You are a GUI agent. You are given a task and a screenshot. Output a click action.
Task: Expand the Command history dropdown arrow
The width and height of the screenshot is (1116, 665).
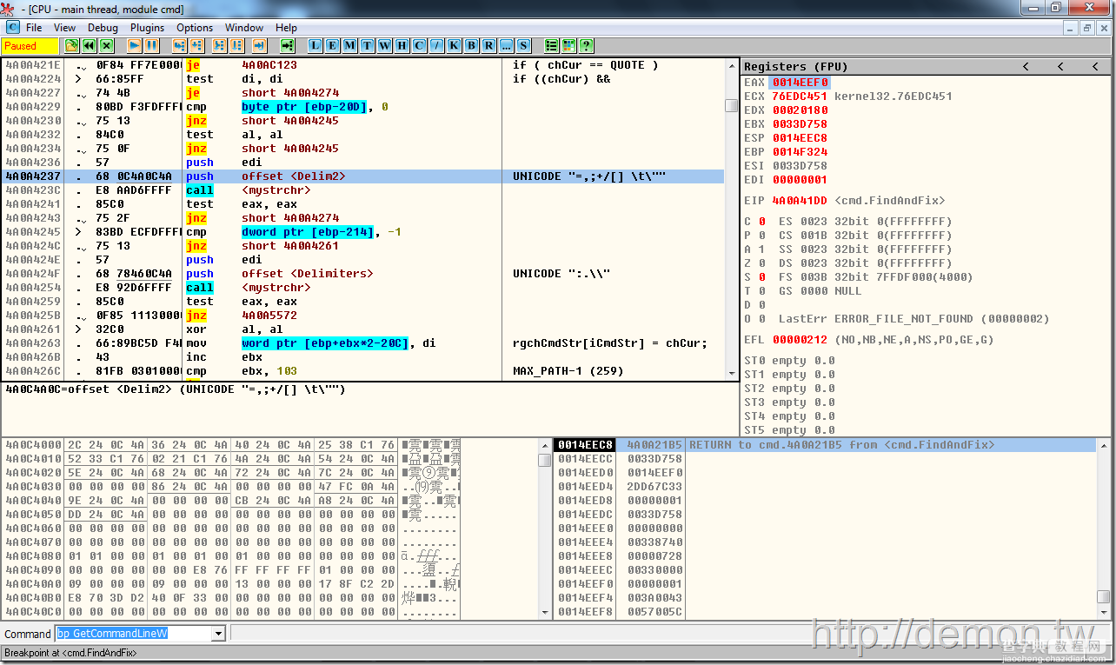click(218, 634)
